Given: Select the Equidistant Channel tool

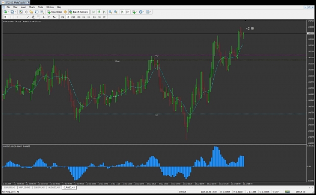Looking at the screenshot, I should click(33, 17).
